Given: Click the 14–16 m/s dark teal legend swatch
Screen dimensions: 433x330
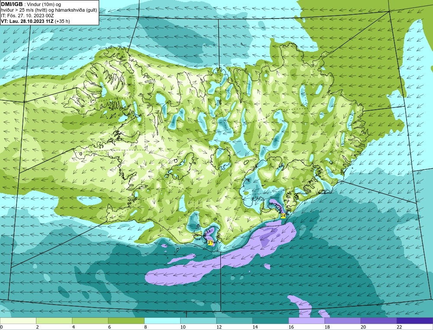Looking at the screenshot, I should 271,320.
